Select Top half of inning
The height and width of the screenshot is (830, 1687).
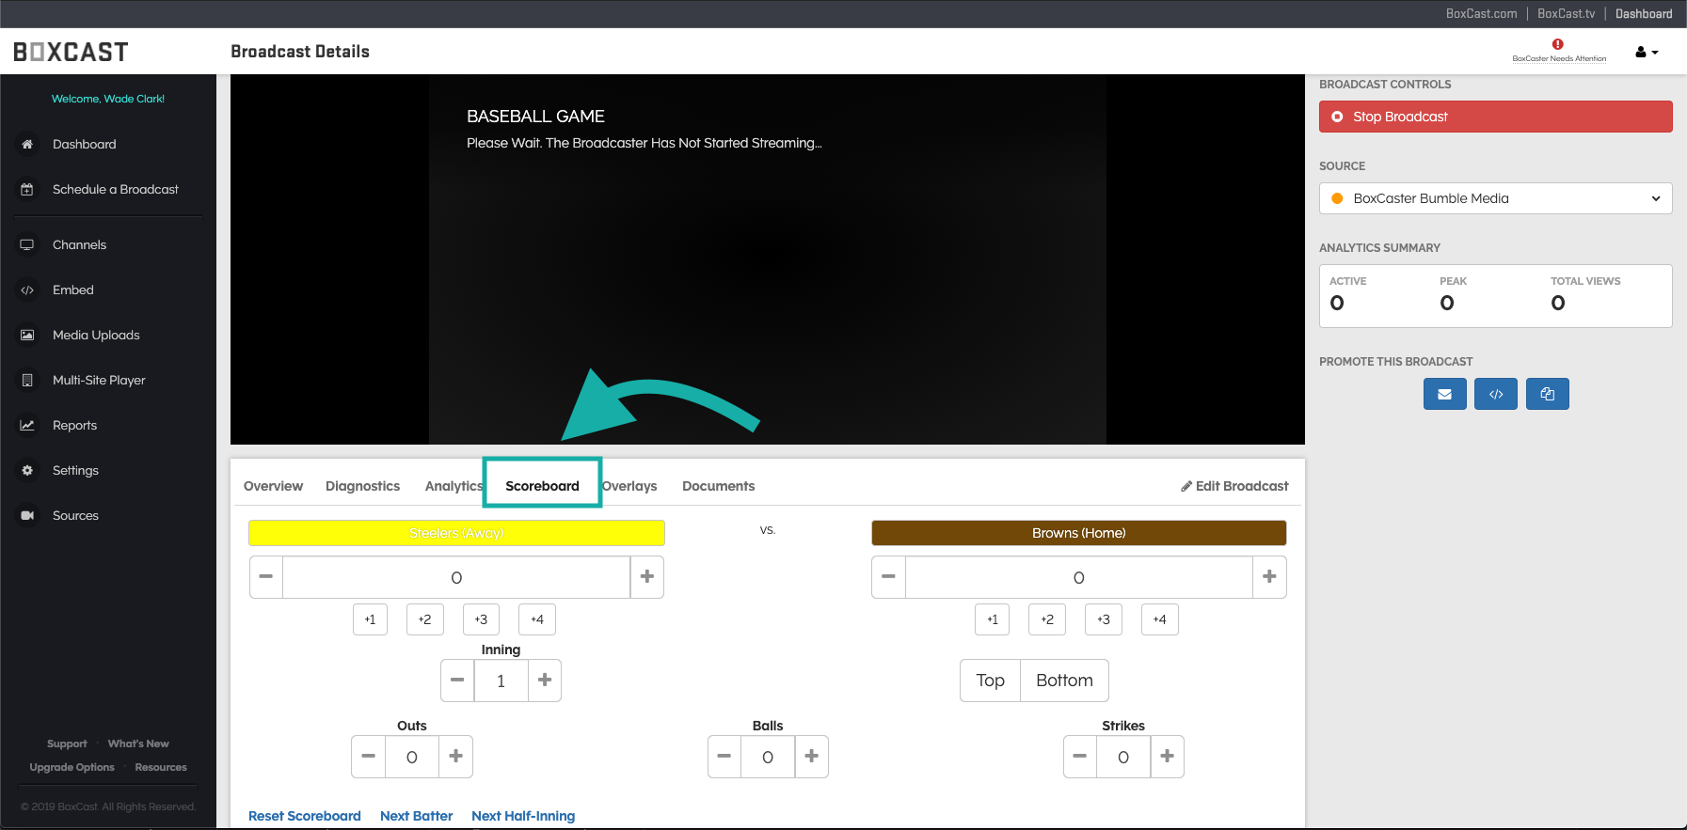pos(990,681)
